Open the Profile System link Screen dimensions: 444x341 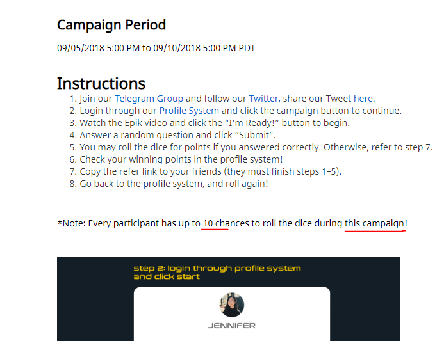[x=189, y=111]
